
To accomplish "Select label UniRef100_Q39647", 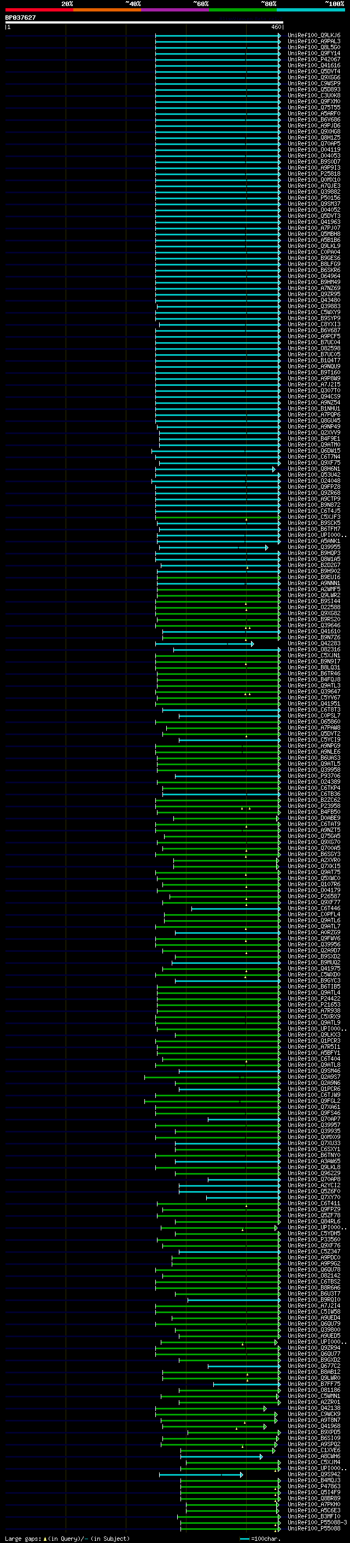I will [314, 692].
